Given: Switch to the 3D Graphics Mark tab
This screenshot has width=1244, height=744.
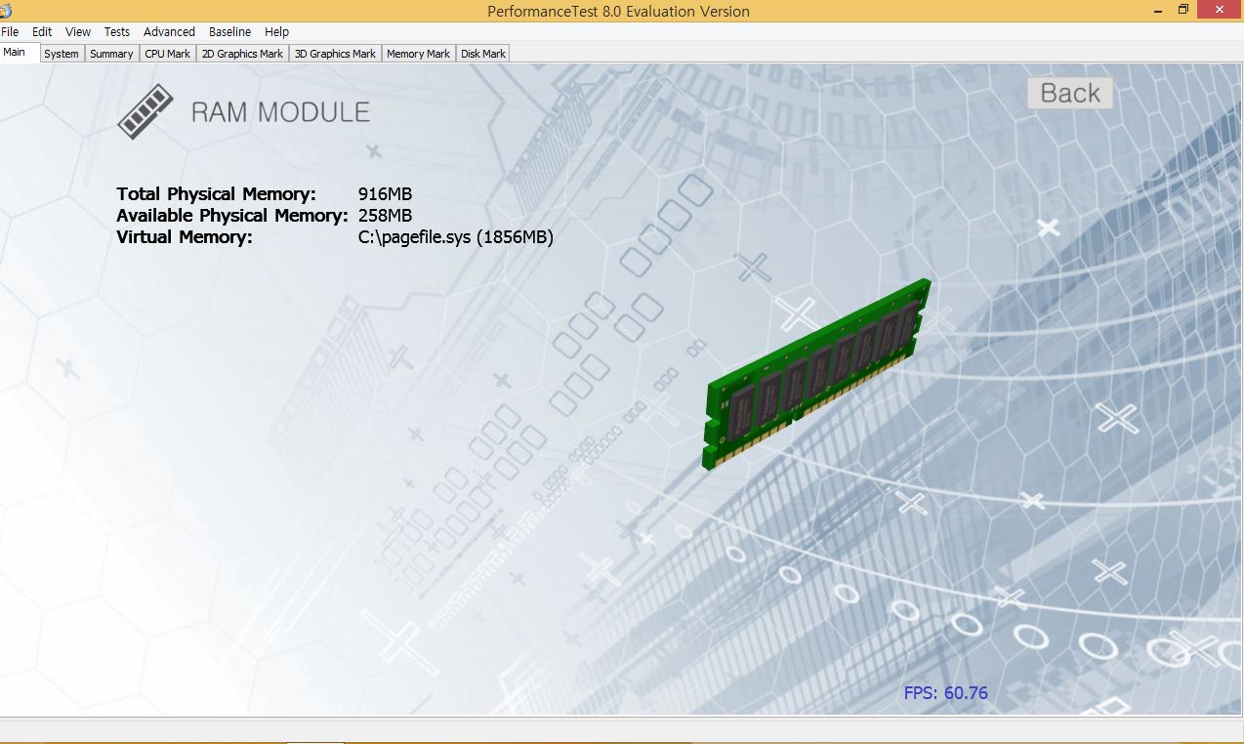Looking at the screenshot, I should coord(335,54).
